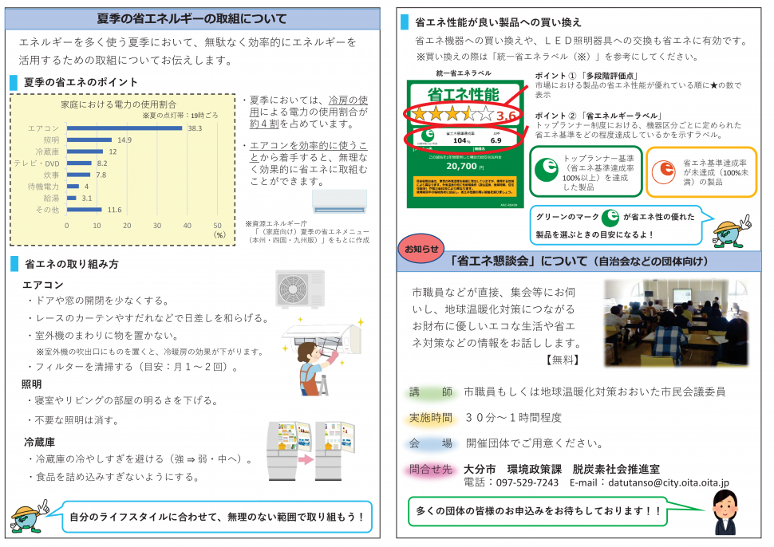Click the heading 省エネ性能が良い製品への買い換え
The width and height of the screenshot is (774, 547).
tap(498, 22)
